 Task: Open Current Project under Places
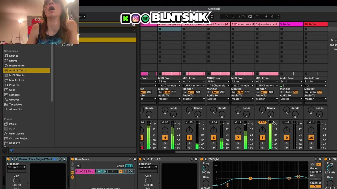coord(19,138)
